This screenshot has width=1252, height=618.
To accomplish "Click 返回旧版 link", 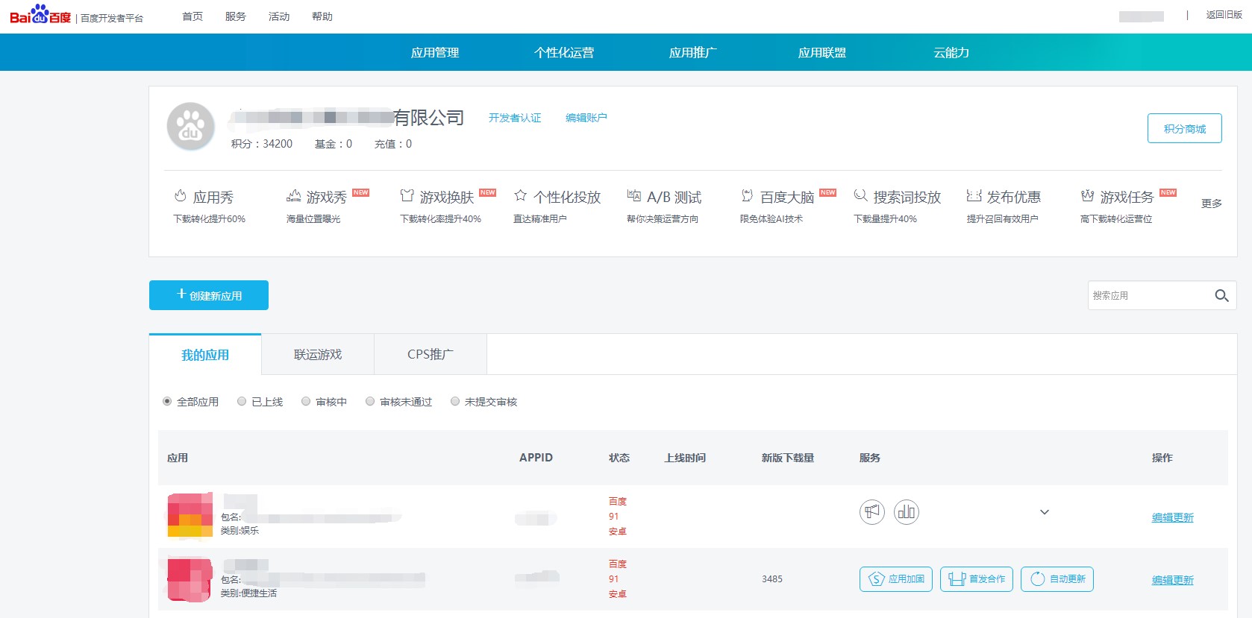I will point(1224,15).
